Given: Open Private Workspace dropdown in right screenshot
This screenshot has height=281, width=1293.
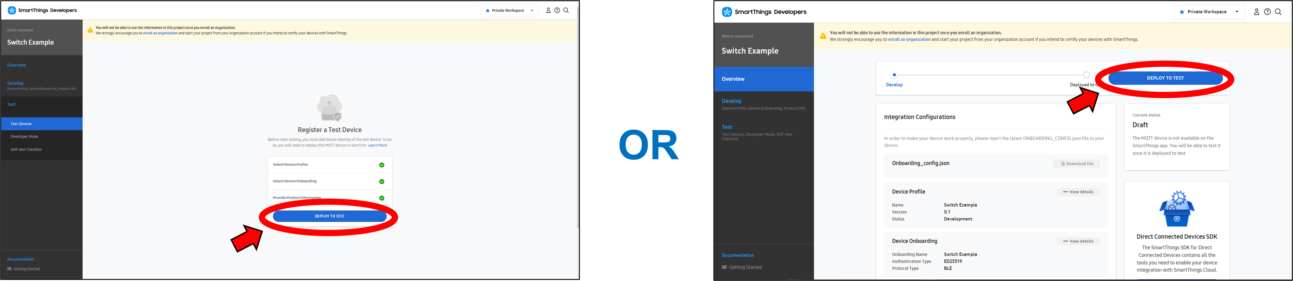Looking at the screenshot, I should coord(1209,12).
